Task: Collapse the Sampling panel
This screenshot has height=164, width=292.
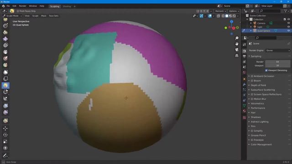Action: (x=249, y=56)
